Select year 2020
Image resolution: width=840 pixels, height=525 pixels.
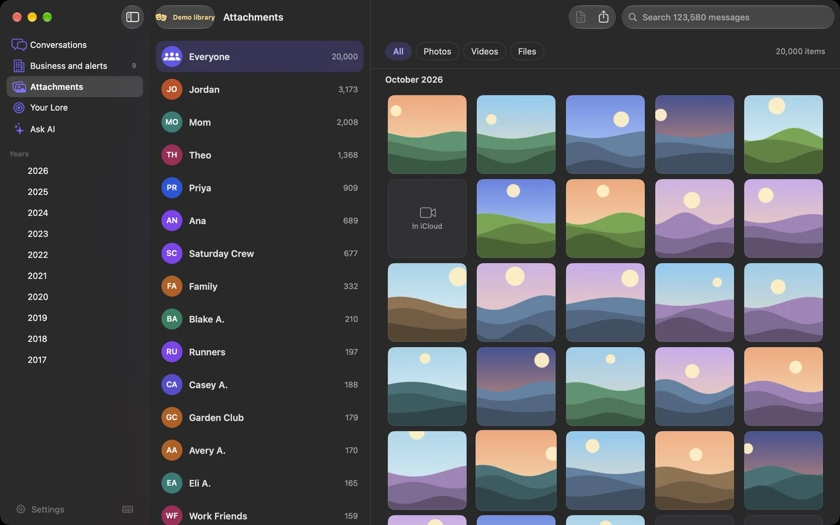pos(38,297)
